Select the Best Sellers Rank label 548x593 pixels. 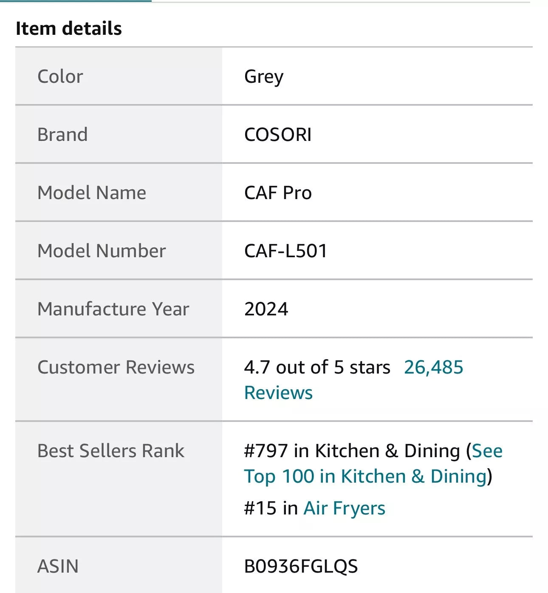111,451
